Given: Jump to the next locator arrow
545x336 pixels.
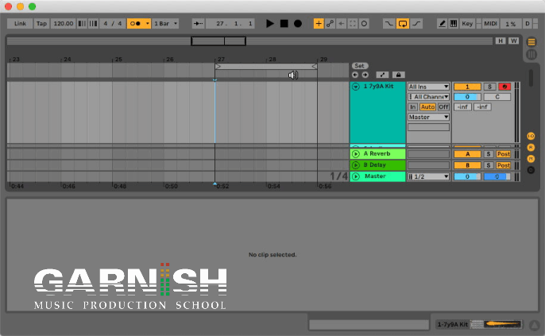Looking at the screenshot, I should [365, 75].
